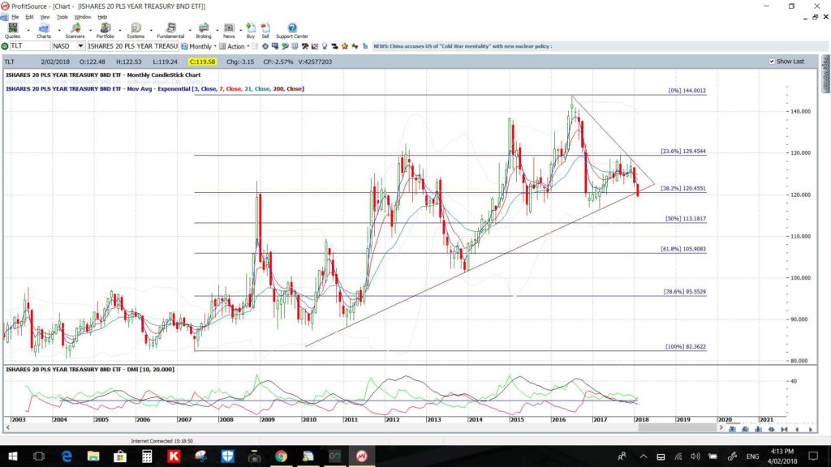Click the blank page icon after Action
831x467 pixels.
(x=254, y=46)
